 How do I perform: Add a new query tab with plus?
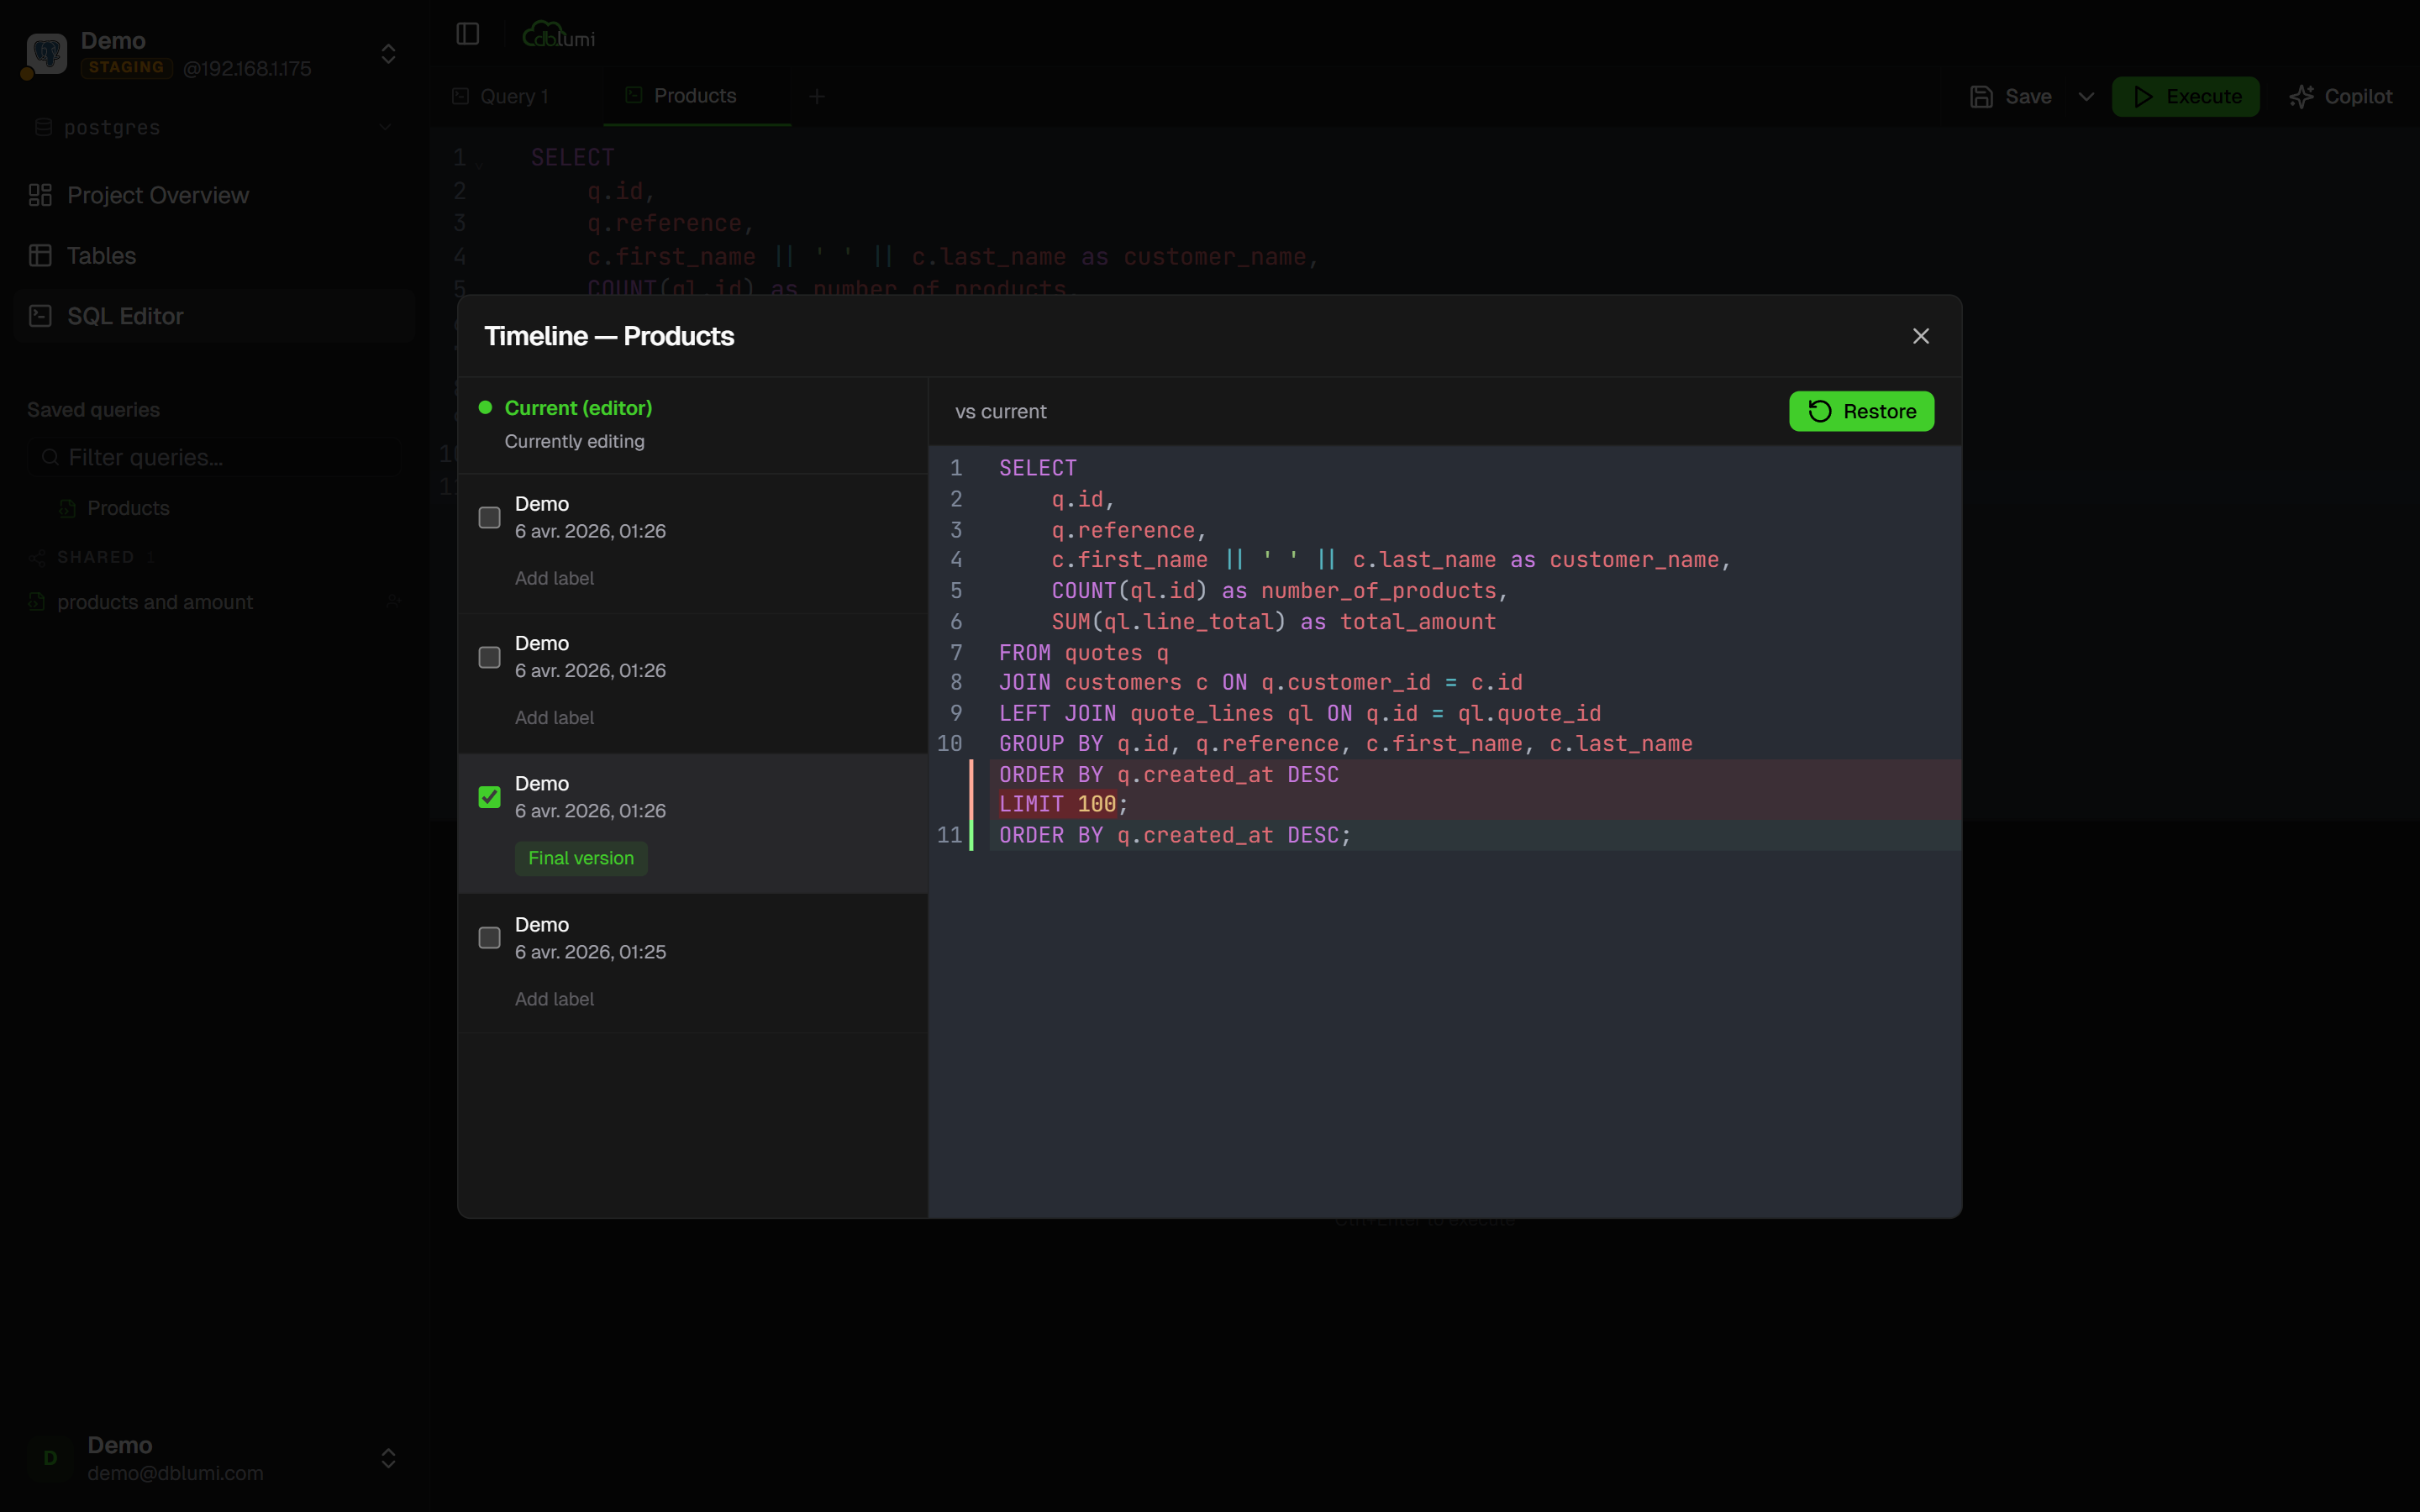(817, 96)
